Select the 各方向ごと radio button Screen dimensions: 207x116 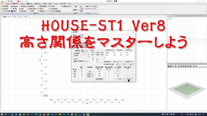pos(125,50)
